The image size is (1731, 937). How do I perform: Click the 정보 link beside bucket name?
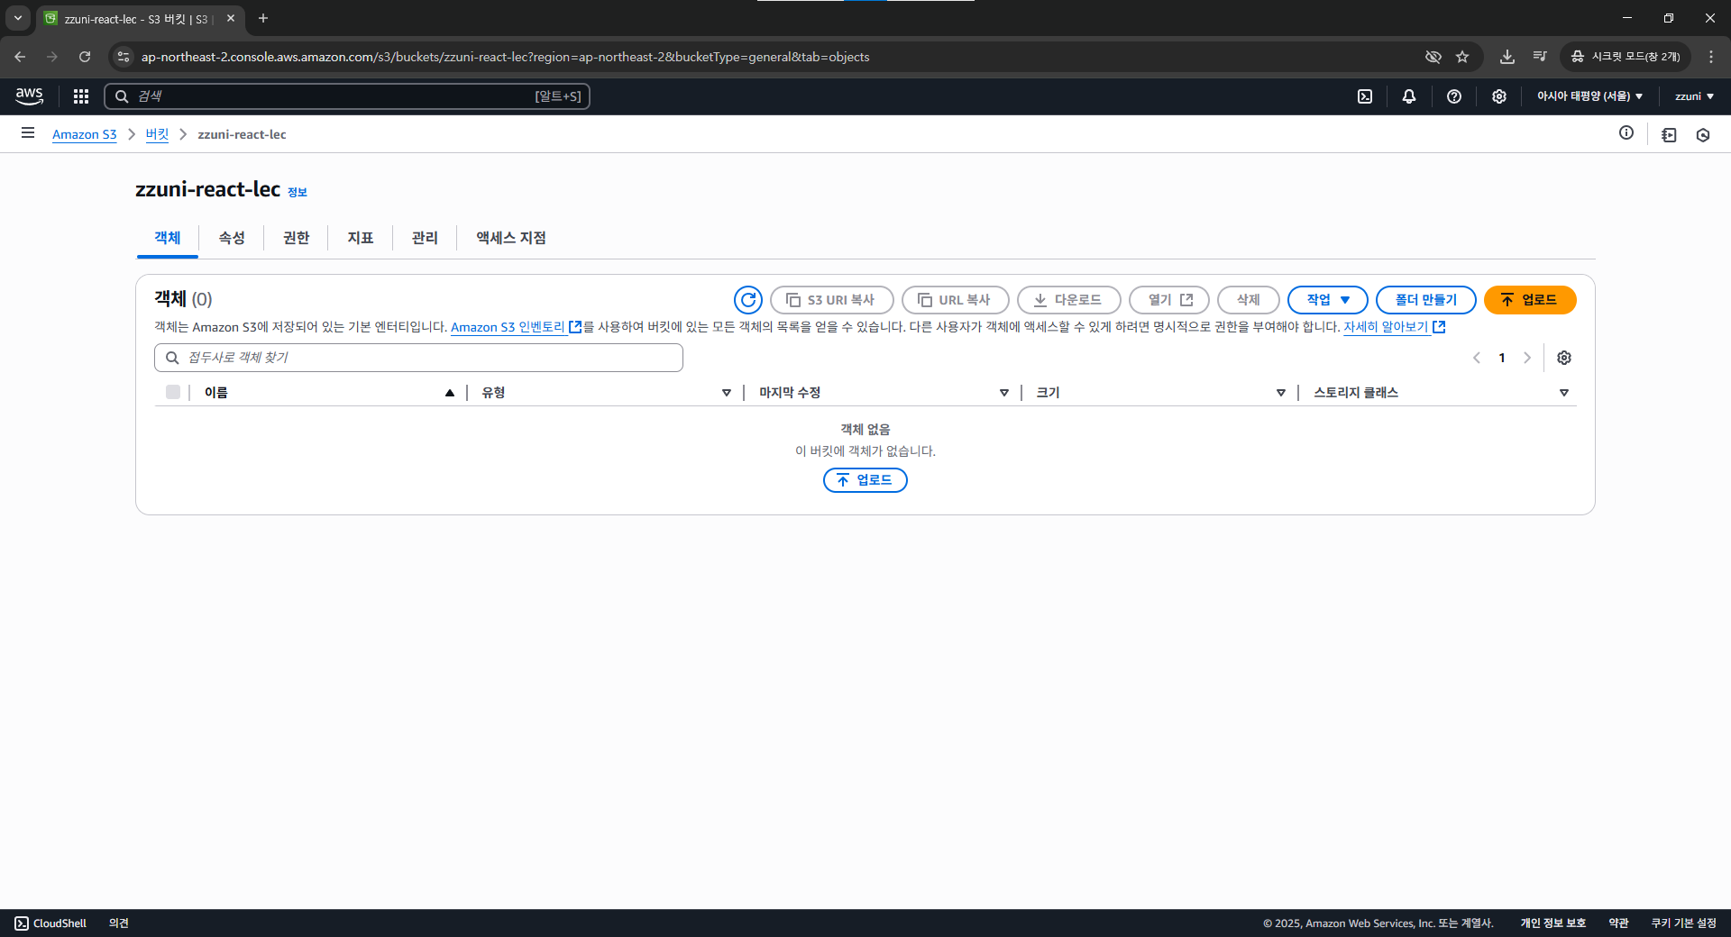pos(298,192)
